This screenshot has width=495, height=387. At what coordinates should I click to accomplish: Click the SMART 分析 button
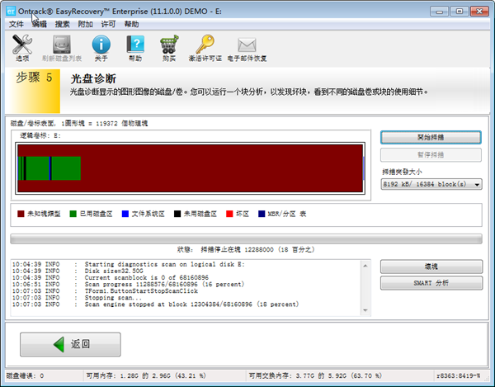click(431, 283)
